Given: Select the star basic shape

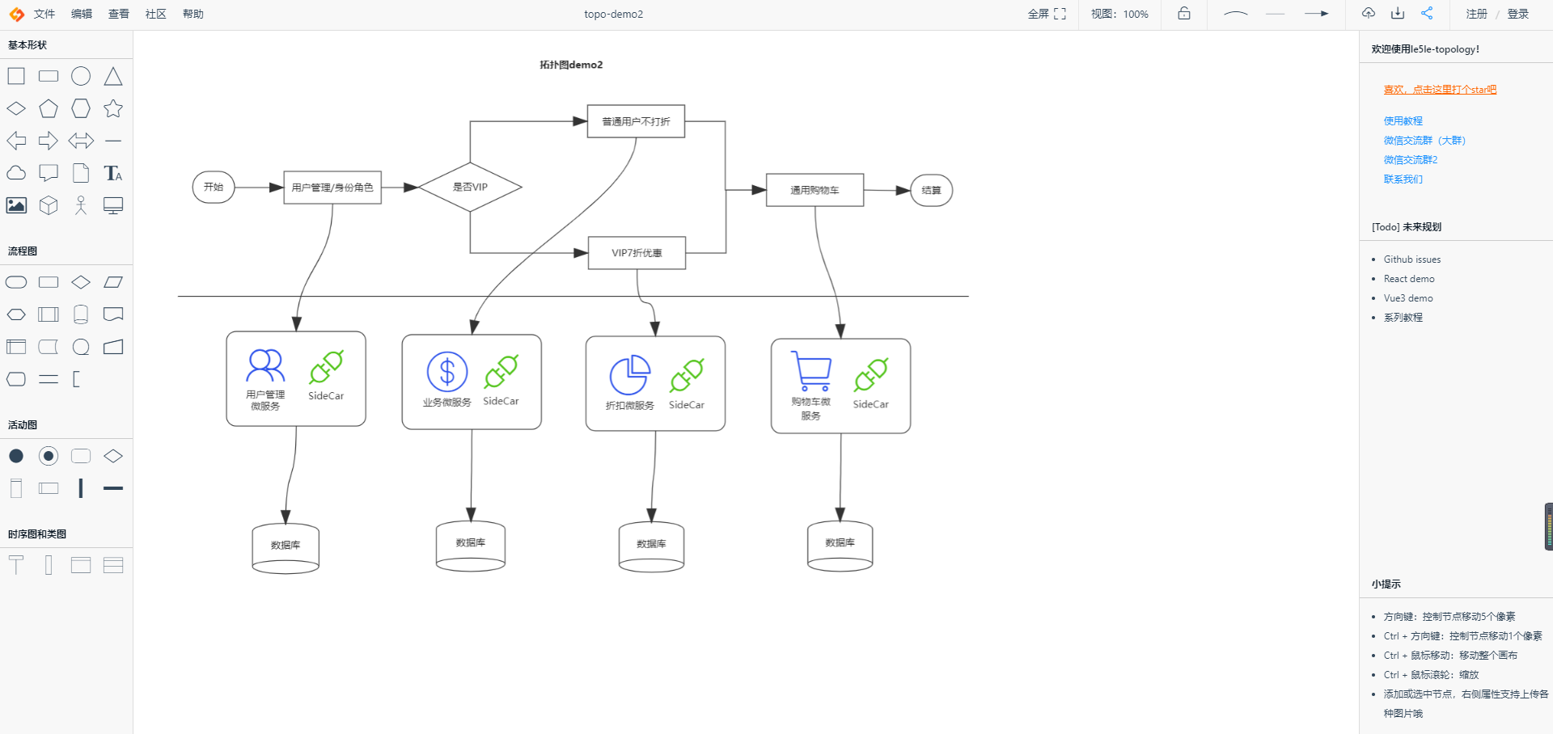Looking at the screenshot, I should (113, 108).
